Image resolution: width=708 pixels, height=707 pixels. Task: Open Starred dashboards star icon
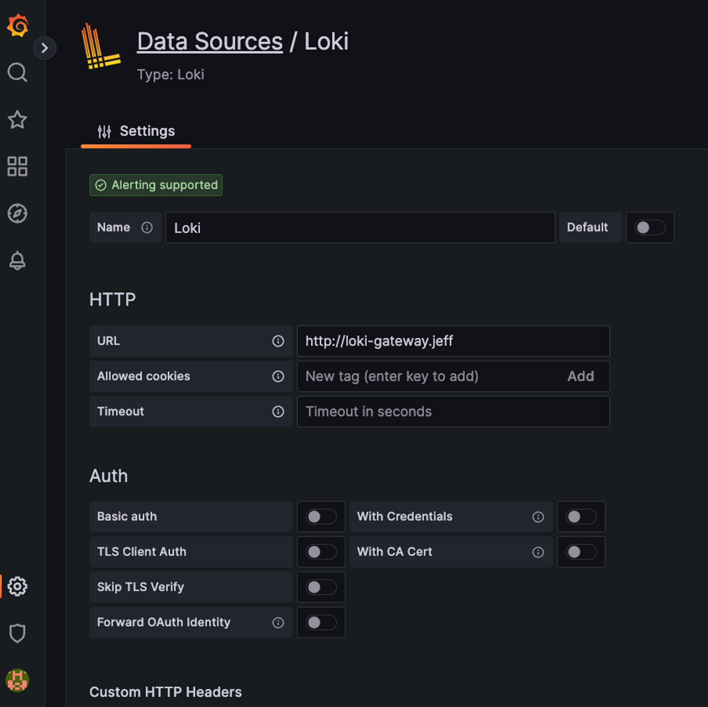[17, 119]
